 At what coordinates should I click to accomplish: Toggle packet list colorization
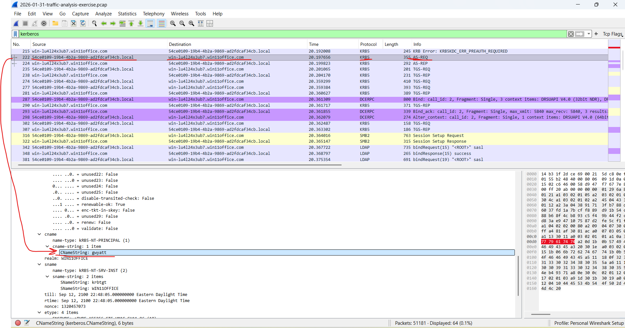pyautogui.click(x=162, y=23)
